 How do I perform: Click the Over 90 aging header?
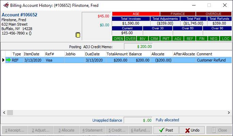click(217, 28)
